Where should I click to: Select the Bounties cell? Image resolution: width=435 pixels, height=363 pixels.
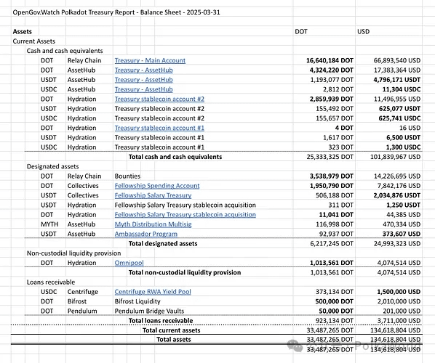point(127,176)
